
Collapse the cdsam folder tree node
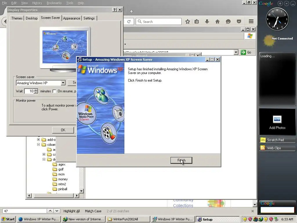pyautogui.click(x=39, y=145)
